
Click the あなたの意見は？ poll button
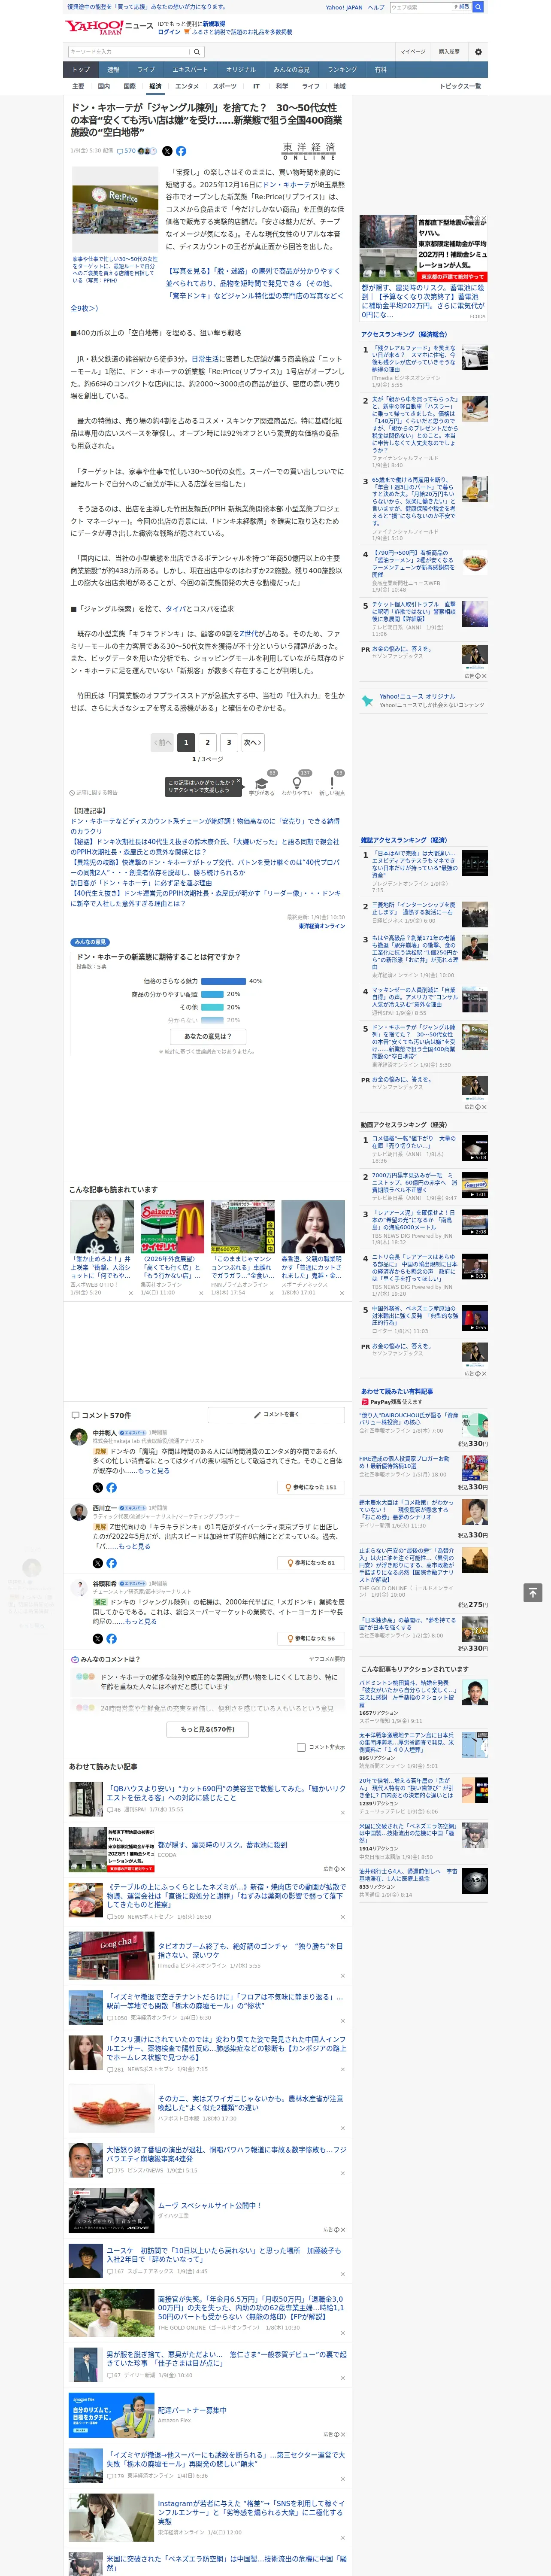click(208, 1036)
